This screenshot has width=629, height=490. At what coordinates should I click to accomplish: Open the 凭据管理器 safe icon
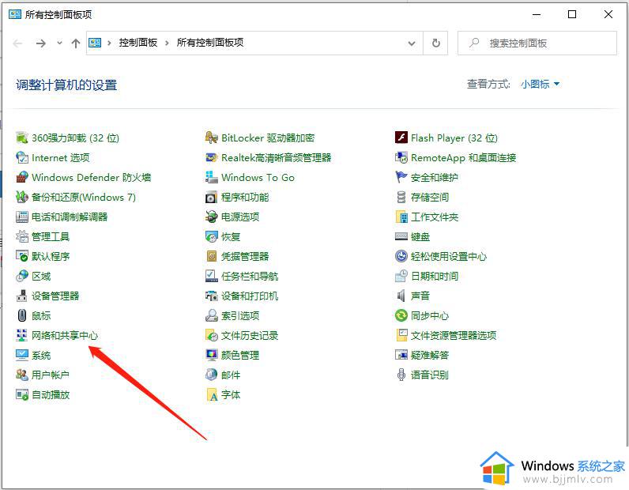[212, 256]
